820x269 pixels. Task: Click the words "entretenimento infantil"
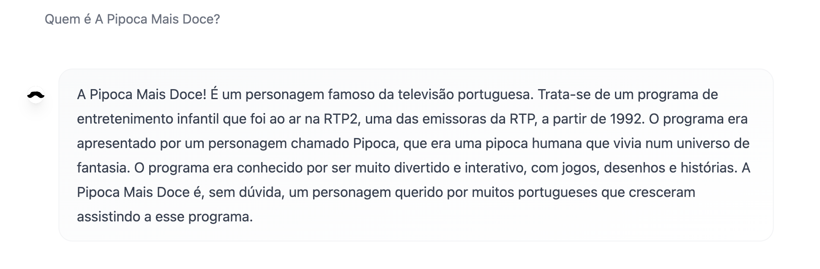pyautogui.click(x=148, y=119)
